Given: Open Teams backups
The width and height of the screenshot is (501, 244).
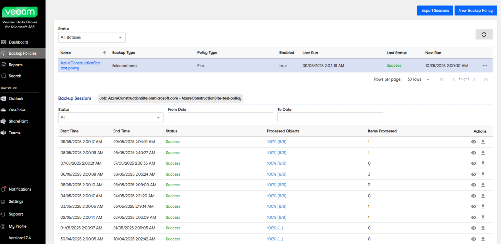Looking at the screenshot, I should pyautogui.click(x=14, y=133).
